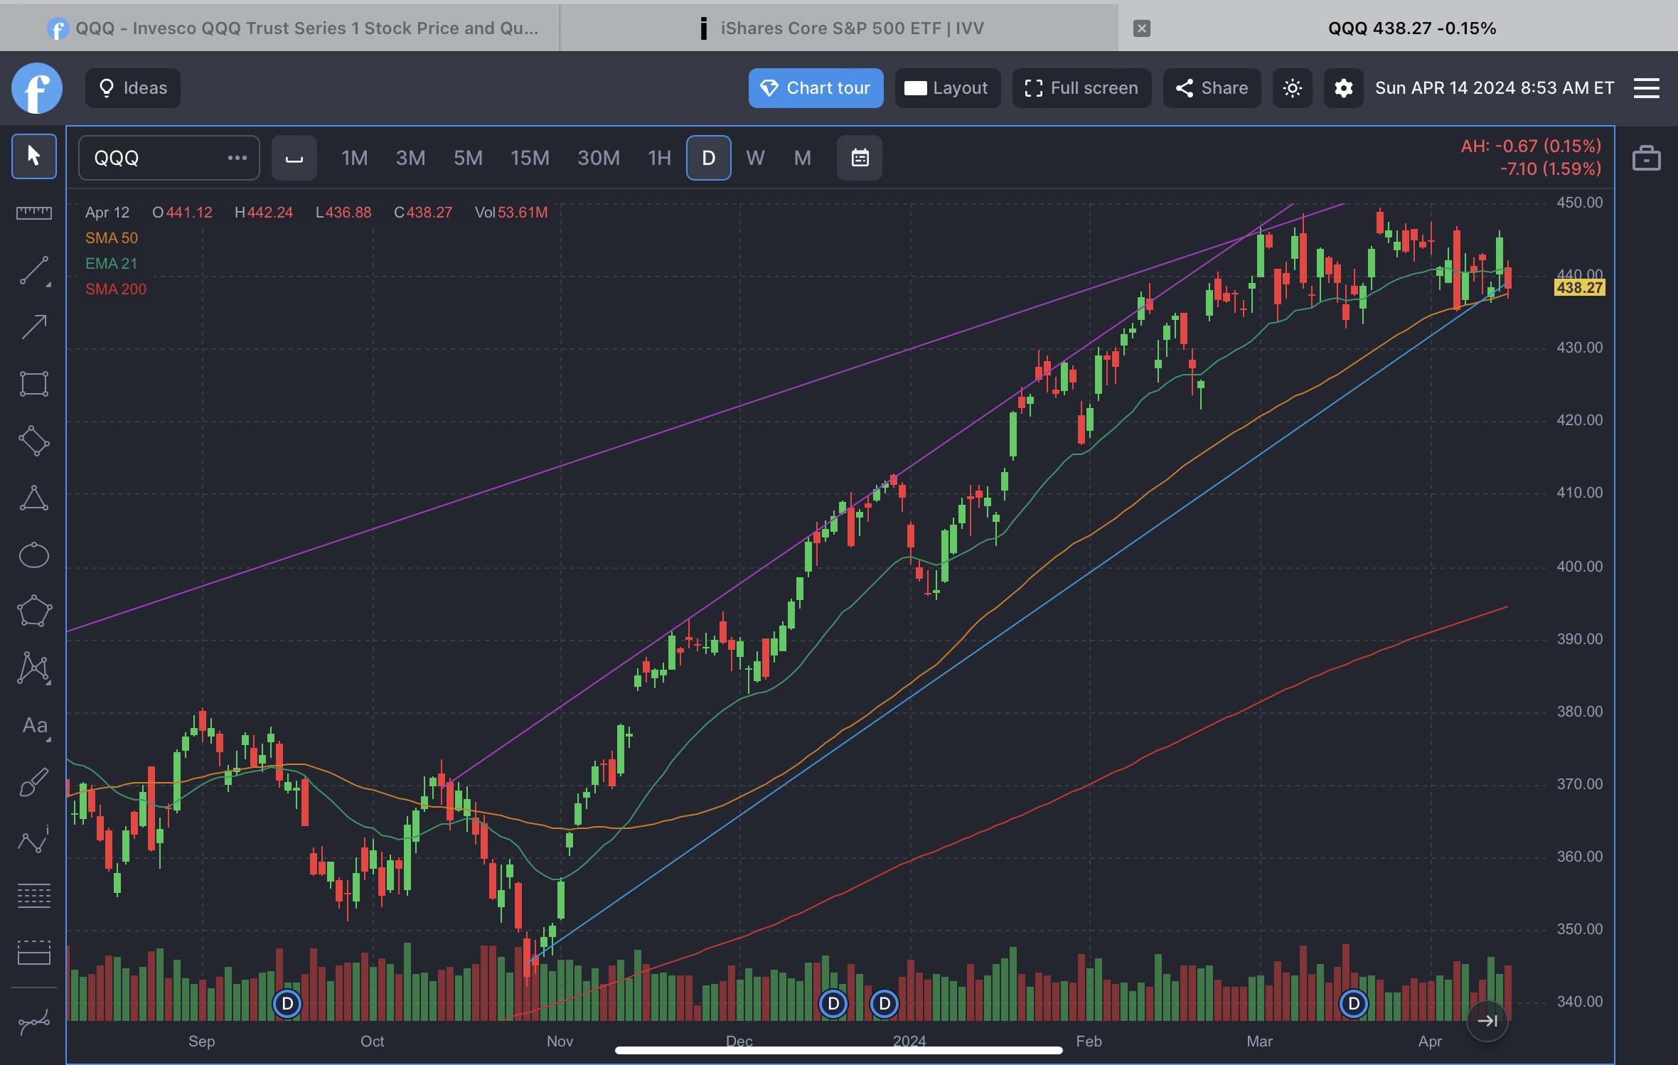Open the portfolio briefcase panel
Screen dimensions: 1678x1065
[x=1646, y=158]
